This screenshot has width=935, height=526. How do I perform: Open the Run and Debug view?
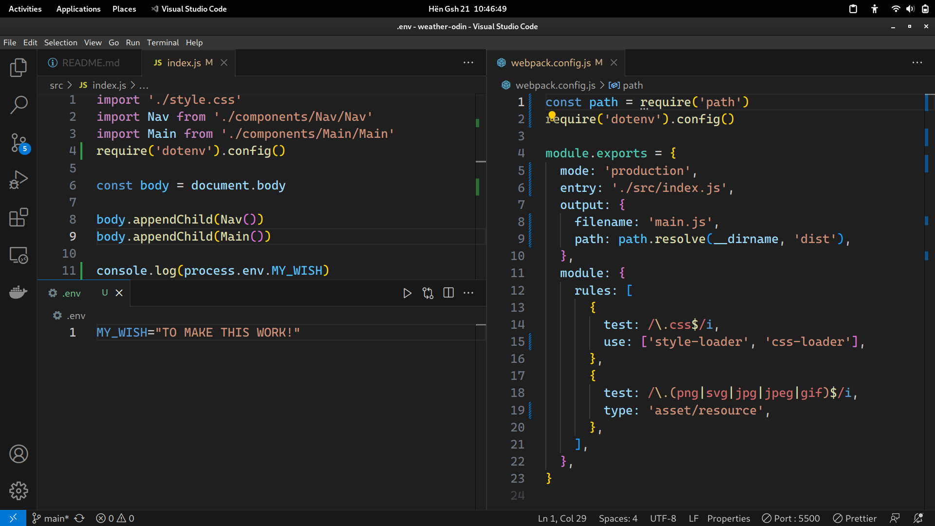(x=19, y=180)
